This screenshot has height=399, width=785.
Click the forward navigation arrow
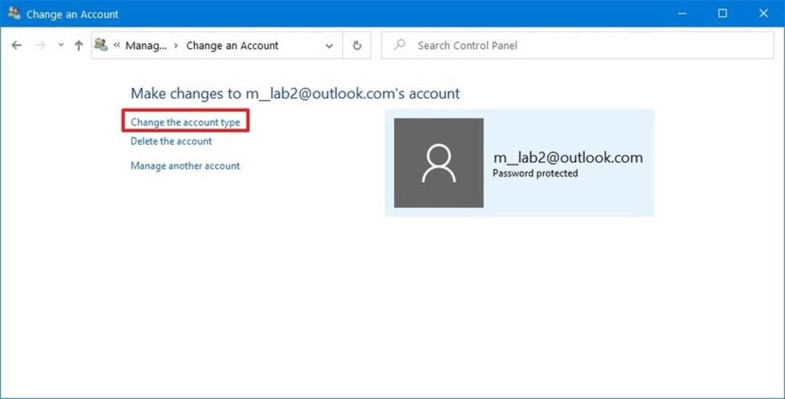[41, 46]
